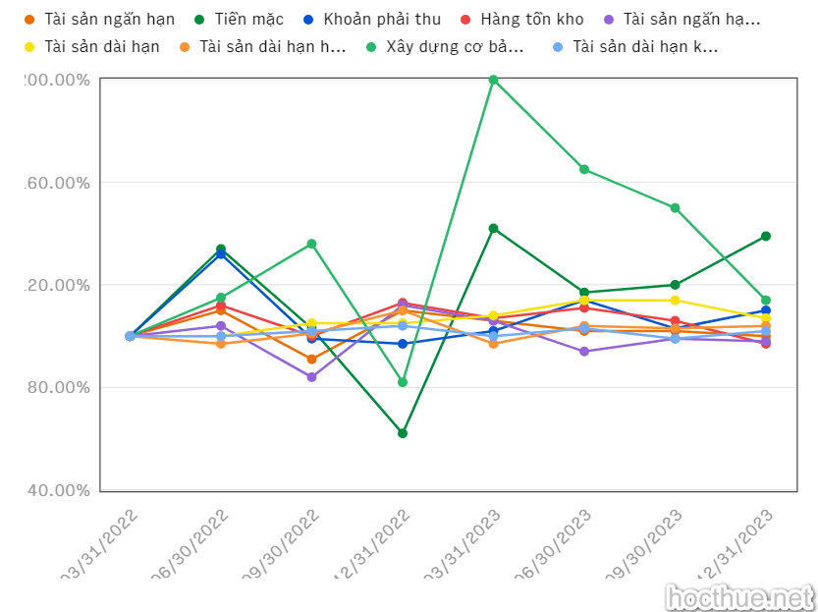Select the dark green point at 03/31/2023

click(493, 228)
